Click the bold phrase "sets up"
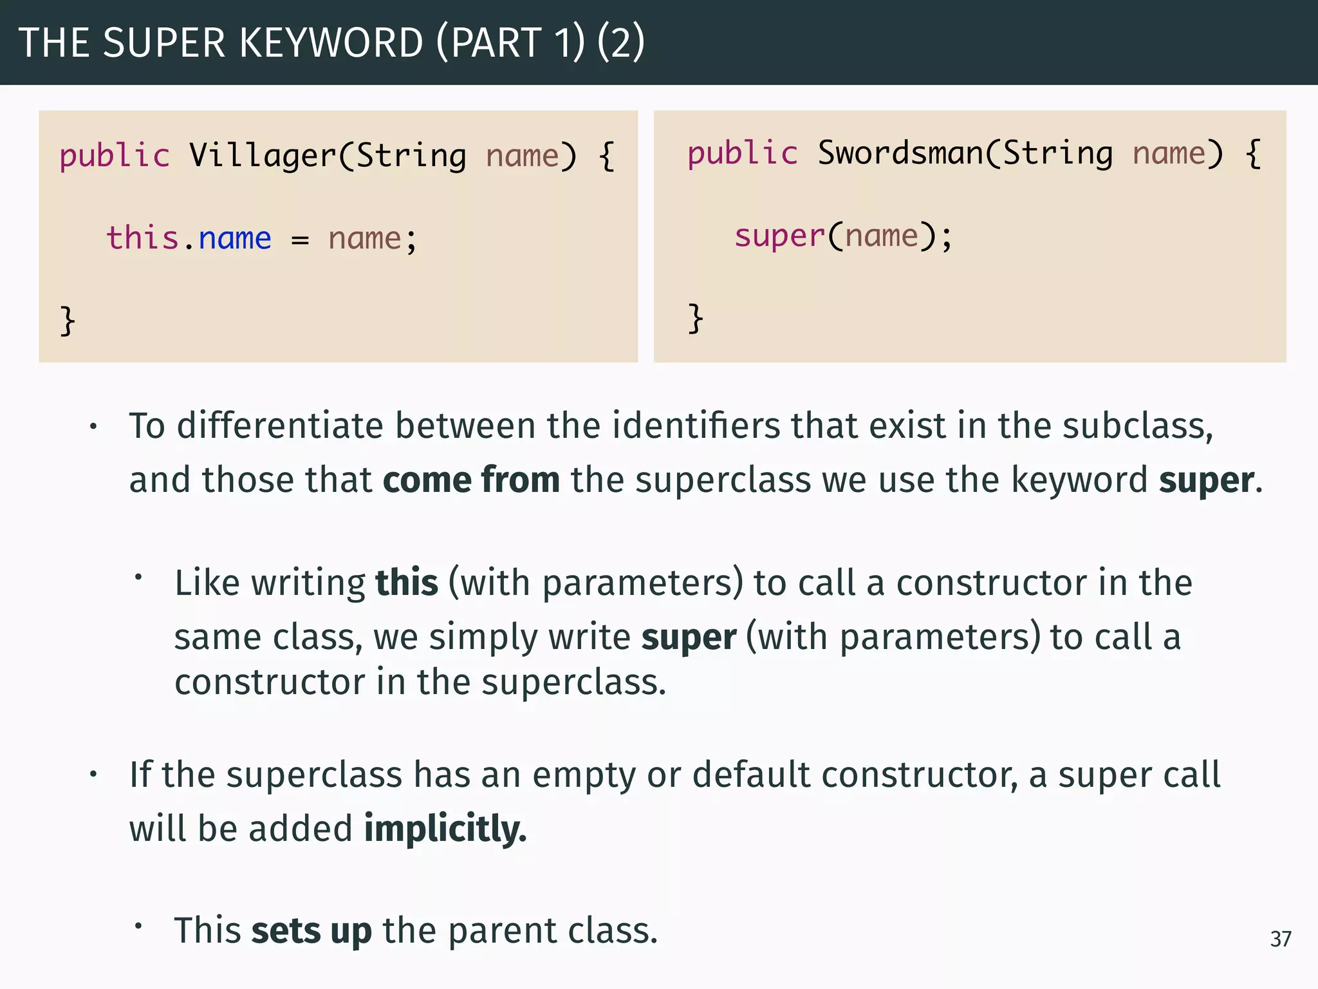Image resolution: width=1318 pixels, height=989 pixels. pyautogui.click(x=311, y=930)
